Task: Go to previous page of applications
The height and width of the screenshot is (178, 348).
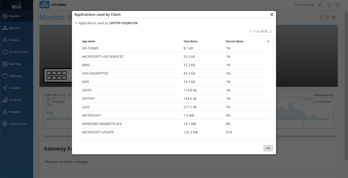Action: (x=251, y=32)
